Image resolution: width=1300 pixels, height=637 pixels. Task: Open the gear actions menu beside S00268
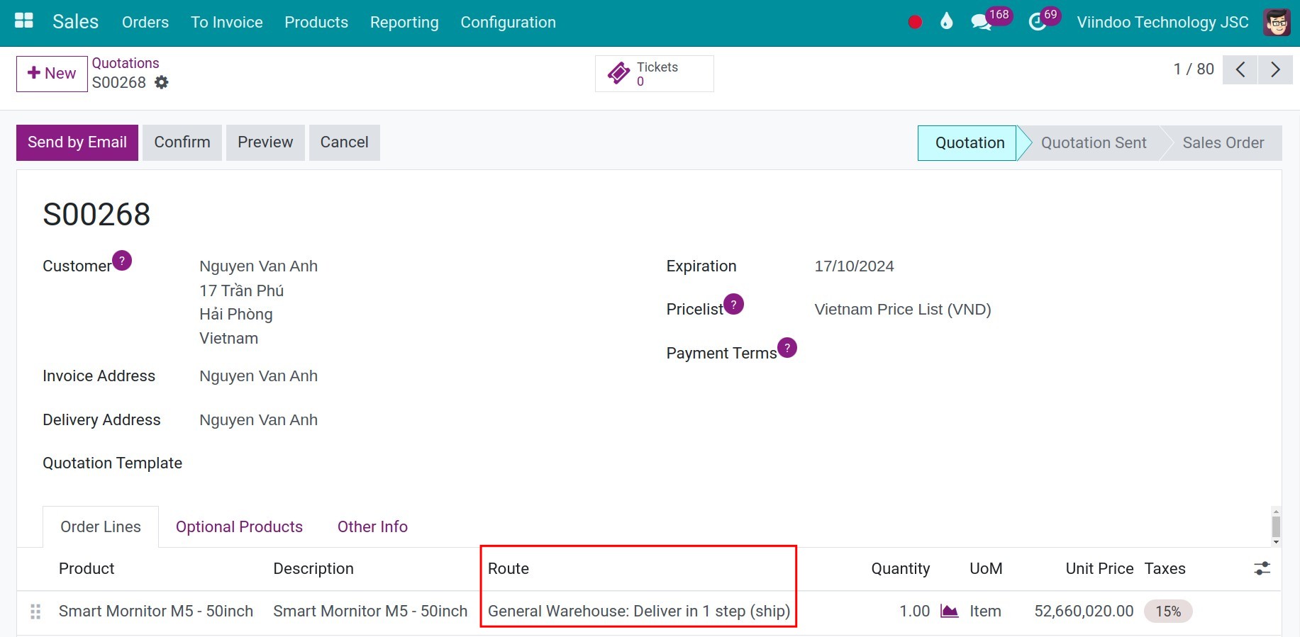(x=162, y=82)
